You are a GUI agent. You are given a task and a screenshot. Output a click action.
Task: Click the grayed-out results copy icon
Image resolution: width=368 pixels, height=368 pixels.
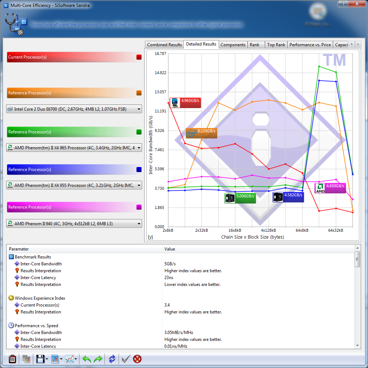click(26, 359)
